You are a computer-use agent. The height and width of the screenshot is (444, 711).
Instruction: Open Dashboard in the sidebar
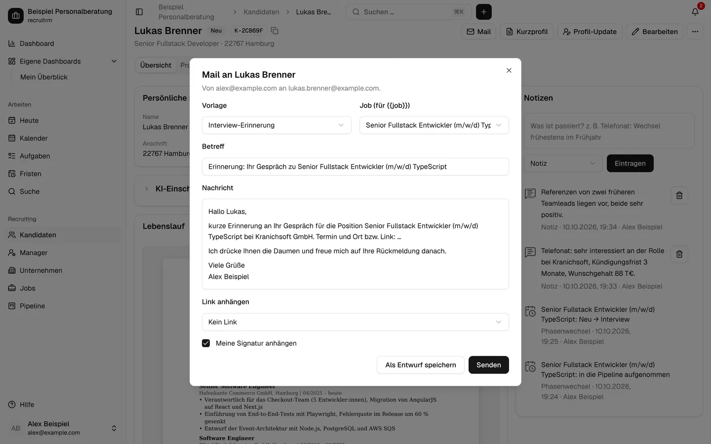[x=63, y=43]
